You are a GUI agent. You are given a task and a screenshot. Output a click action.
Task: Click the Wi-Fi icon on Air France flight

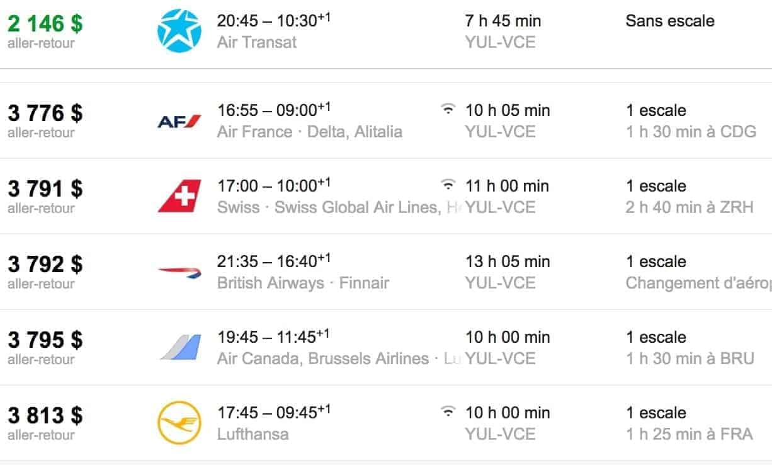tap(448, 110)
